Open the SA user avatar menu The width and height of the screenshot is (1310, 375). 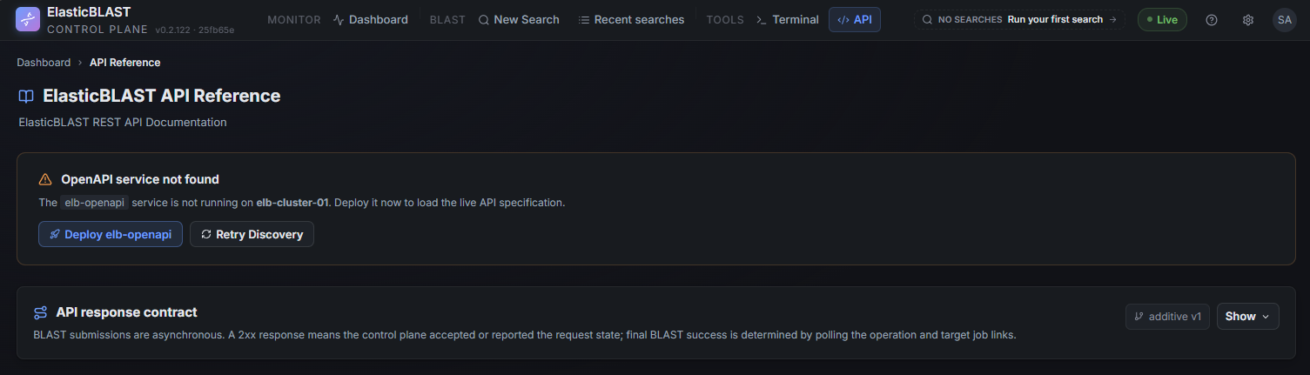pos(1284,19)
